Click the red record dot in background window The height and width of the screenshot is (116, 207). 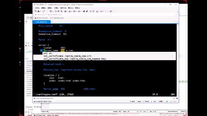click(x=26, y=46)
